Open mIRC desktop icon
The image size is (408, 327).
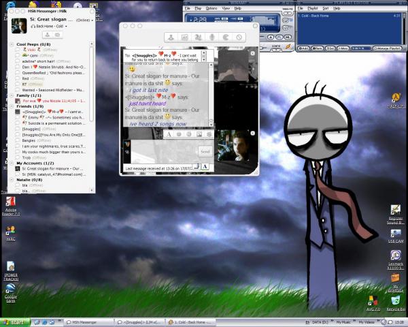[11, 233]
